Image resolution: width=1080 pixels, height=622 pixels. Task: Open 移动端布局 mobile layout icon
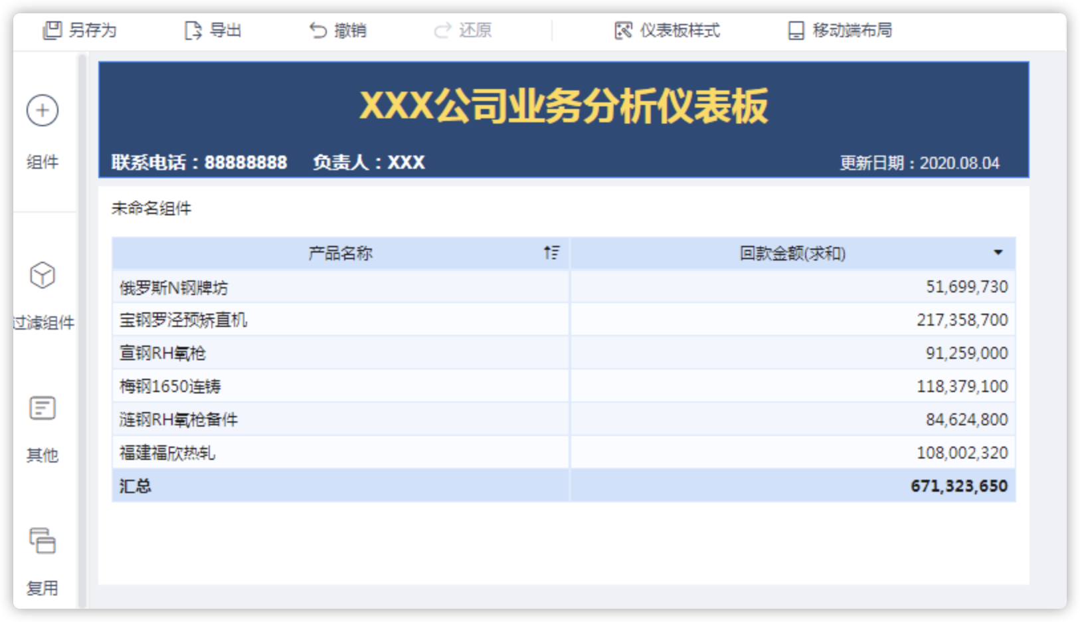(796, 31)
